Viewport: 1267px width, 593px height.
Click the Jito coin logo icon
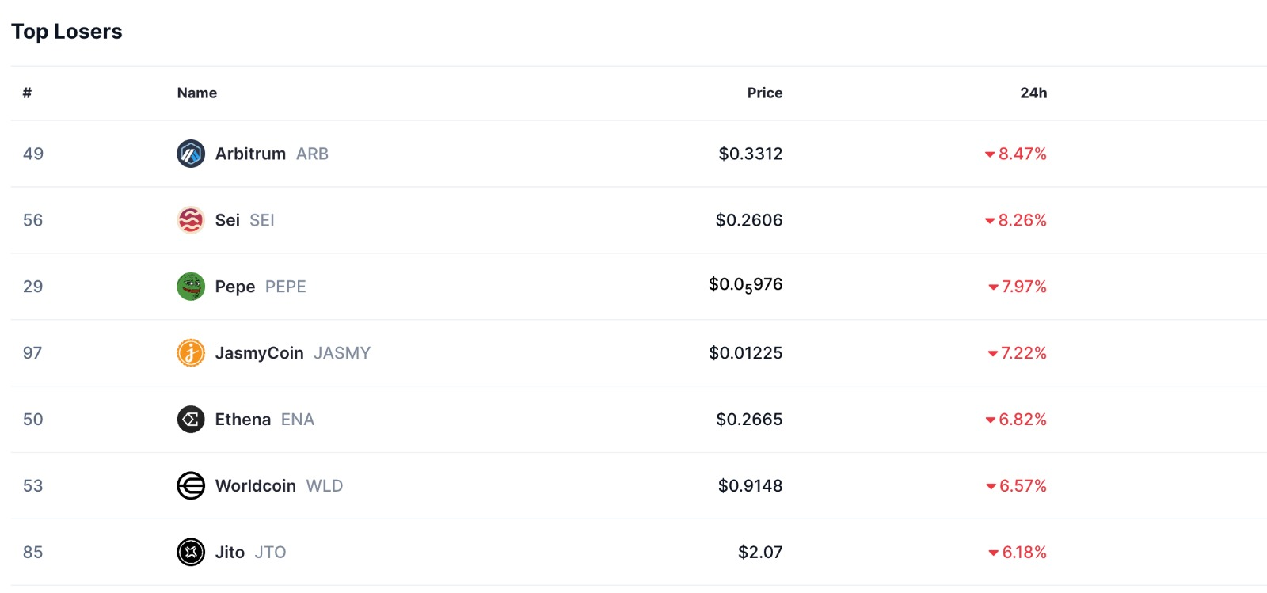tap(191, 553)
